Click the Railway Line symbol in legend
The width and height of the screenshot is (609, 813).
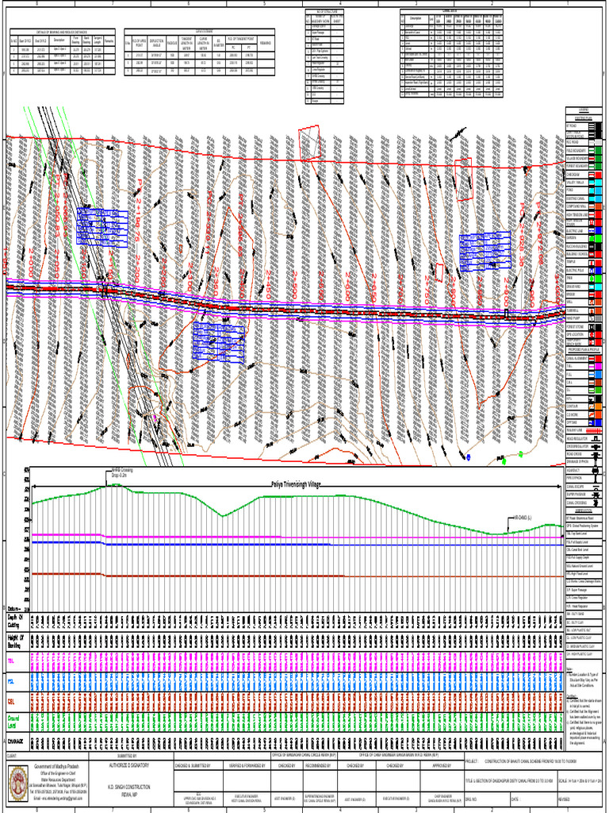click(x=594, y=431)
